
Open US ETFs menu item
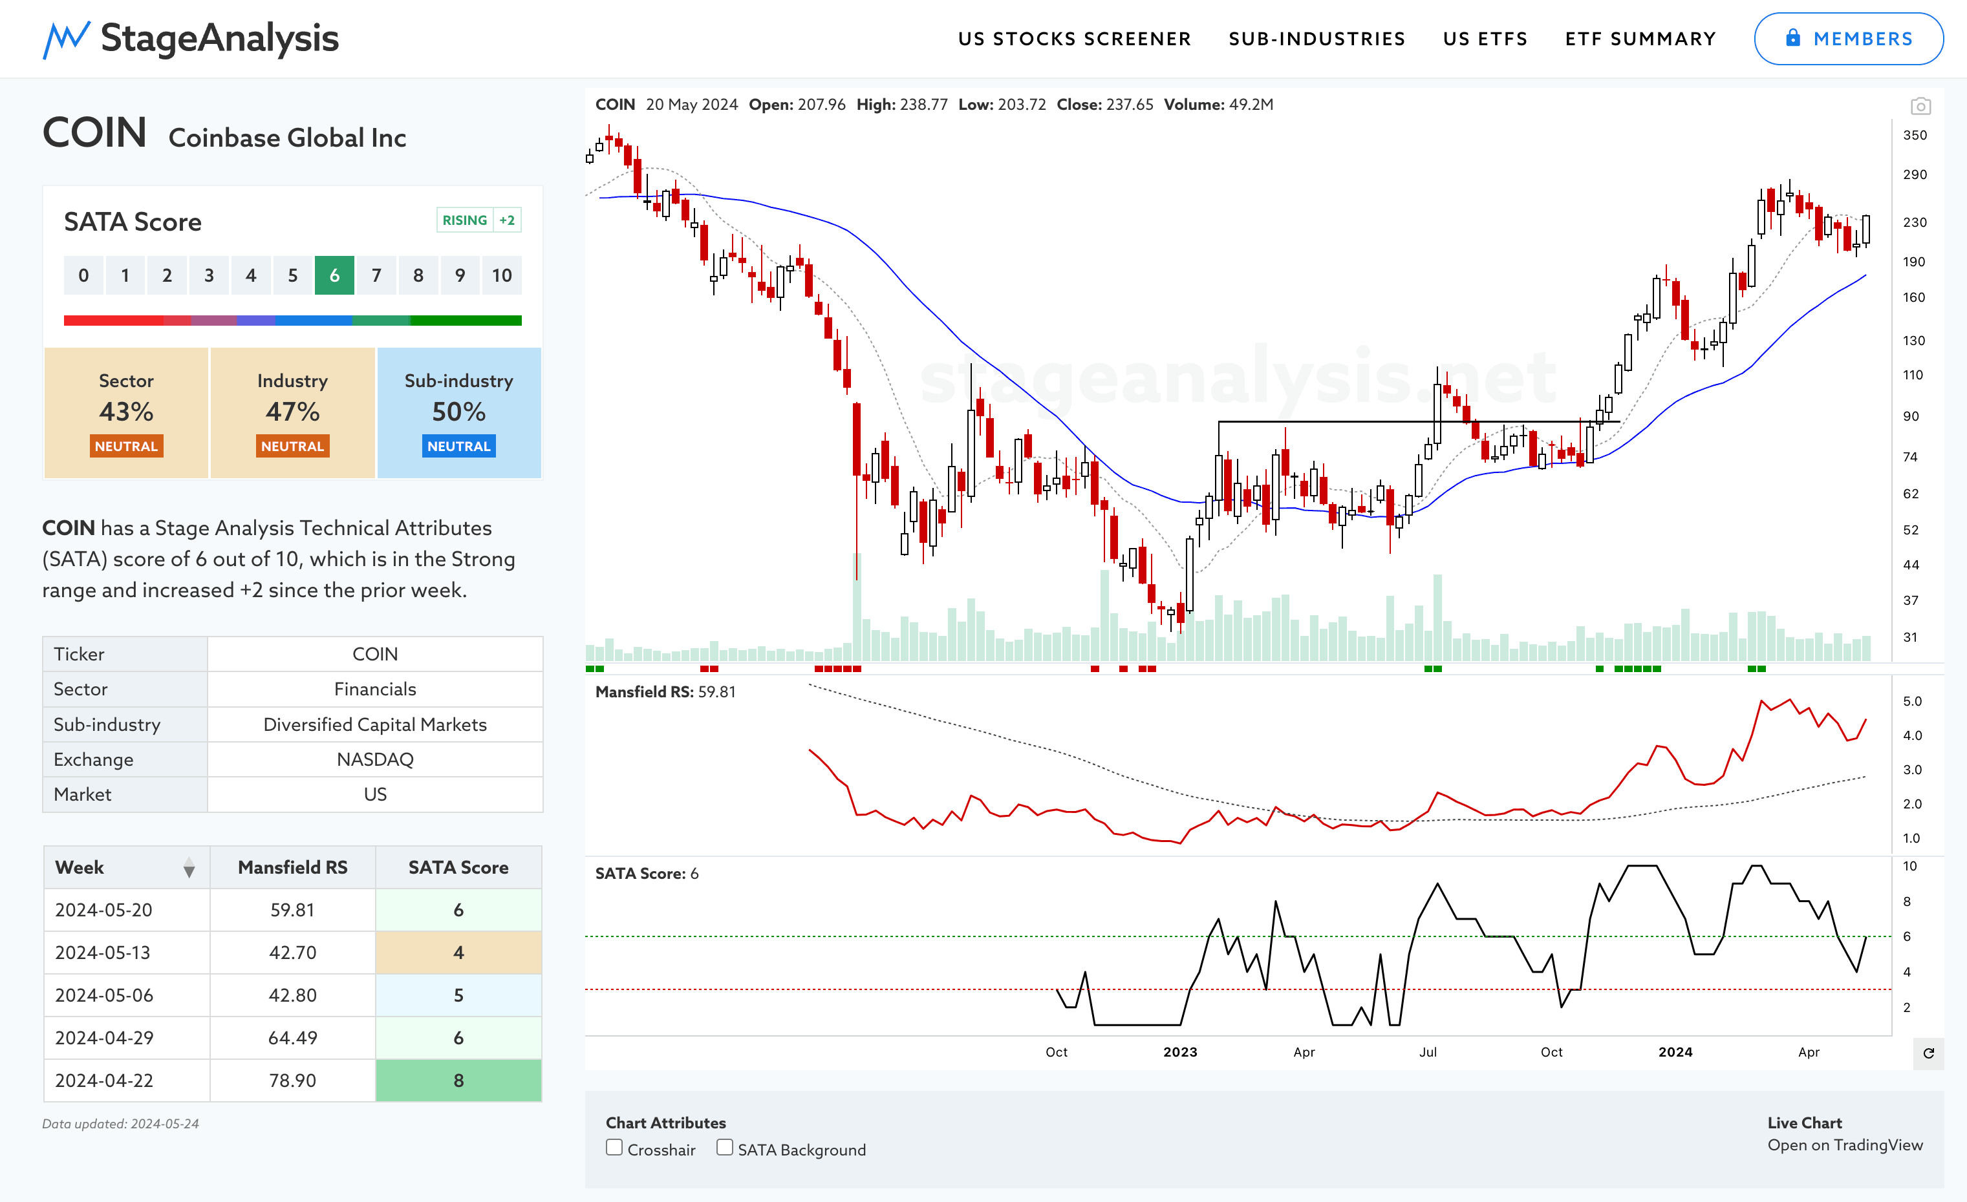(1485, 39)
